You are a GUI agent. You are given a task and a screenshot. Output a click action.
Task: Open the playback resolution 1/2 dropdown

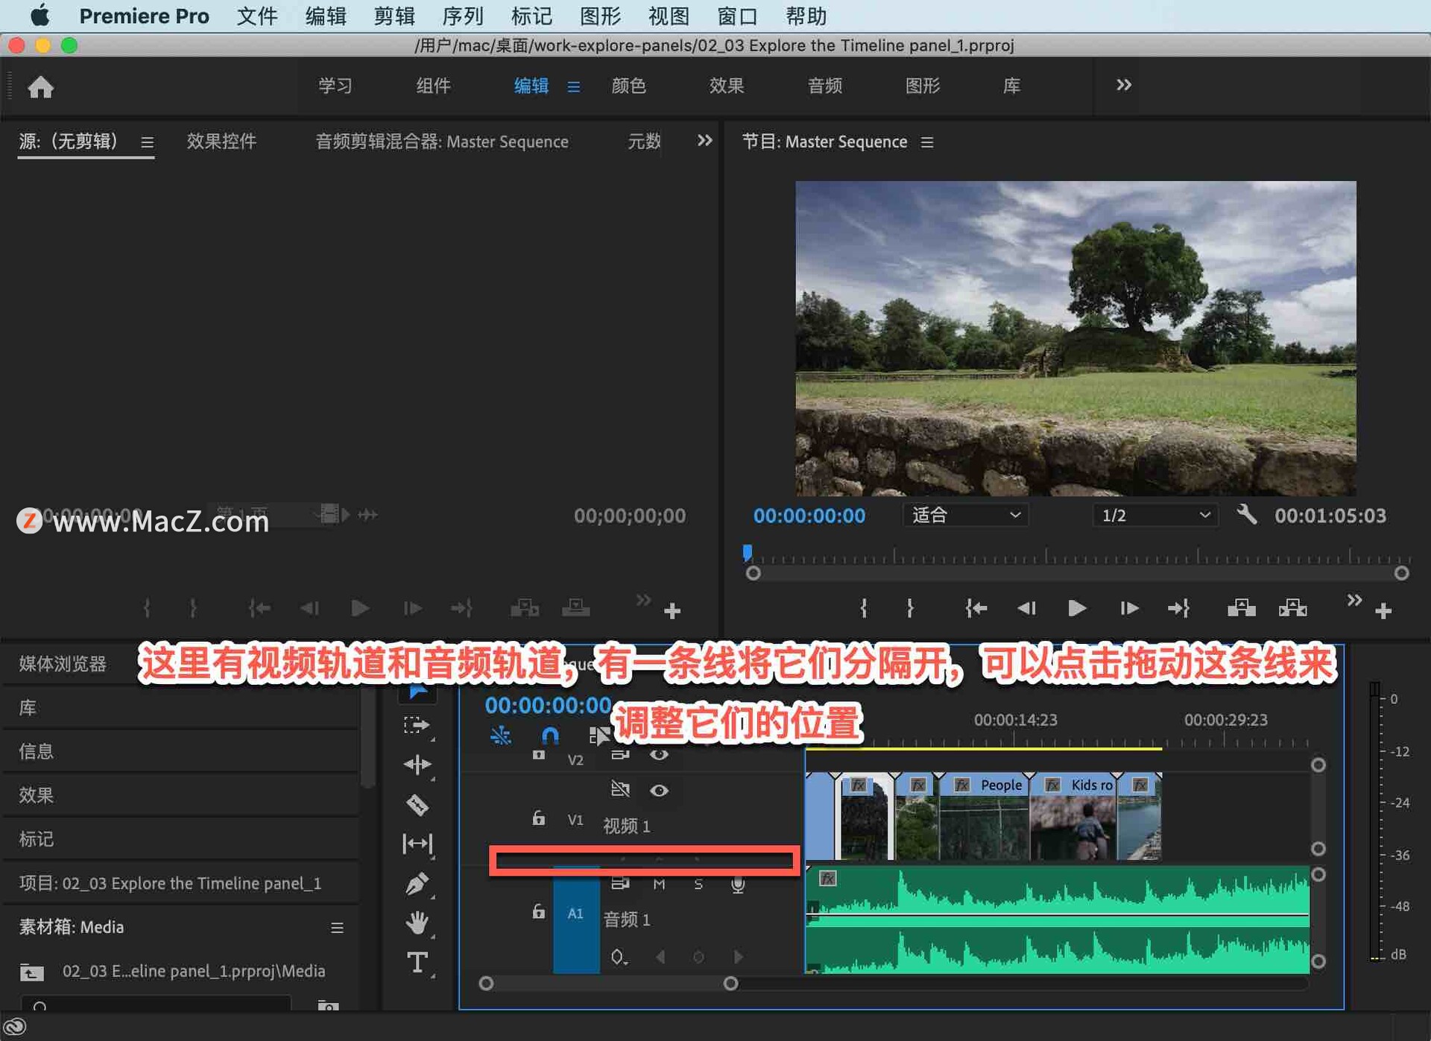click(1155, 515)
